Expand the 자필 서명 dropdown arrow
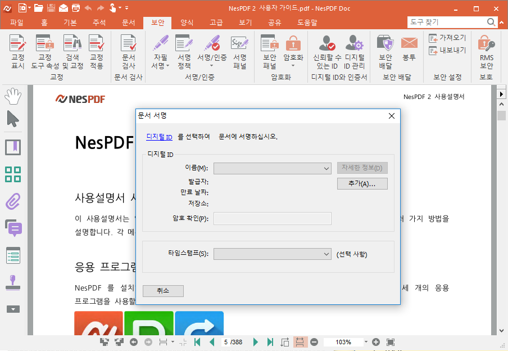The image size is (508, 351). pos(168,66)
